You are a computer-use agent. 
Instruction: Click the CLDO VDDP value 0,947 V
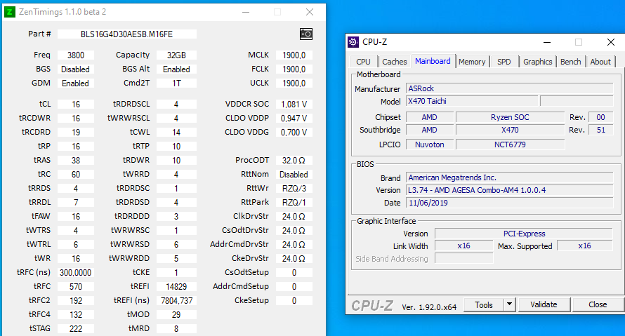(294, 119)
